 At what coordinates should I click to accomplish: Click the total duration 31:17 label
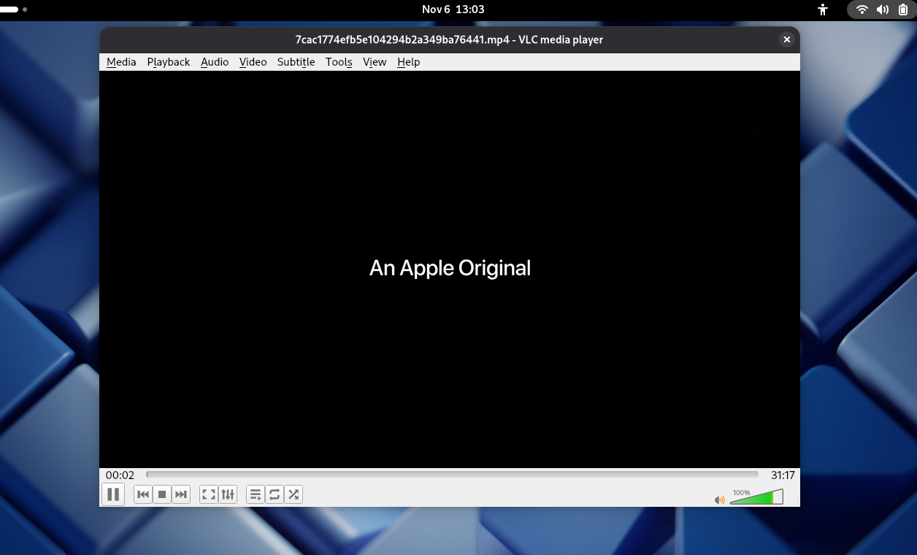pos(783,475)
